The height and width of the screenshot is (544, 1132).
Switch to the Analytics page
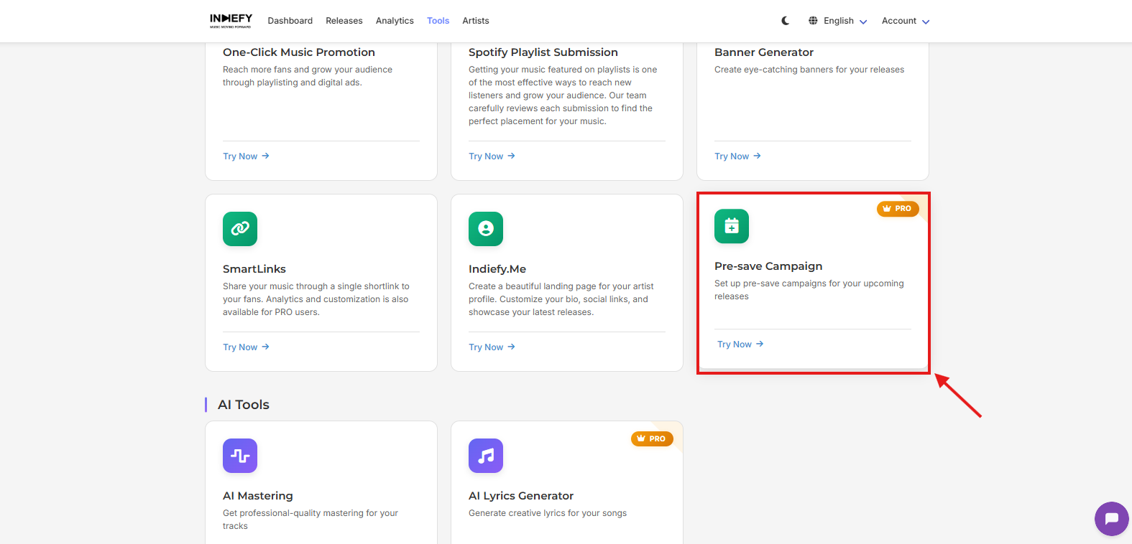[x=395, y=21]
